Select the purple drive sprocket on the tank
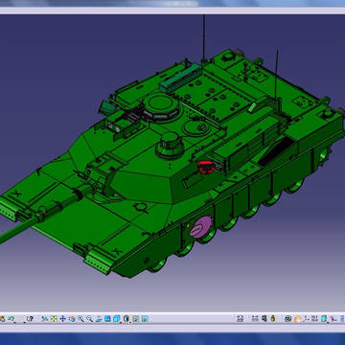Image resolution: width=345 pixels, height=345 pixels. (x=200, y=226)
